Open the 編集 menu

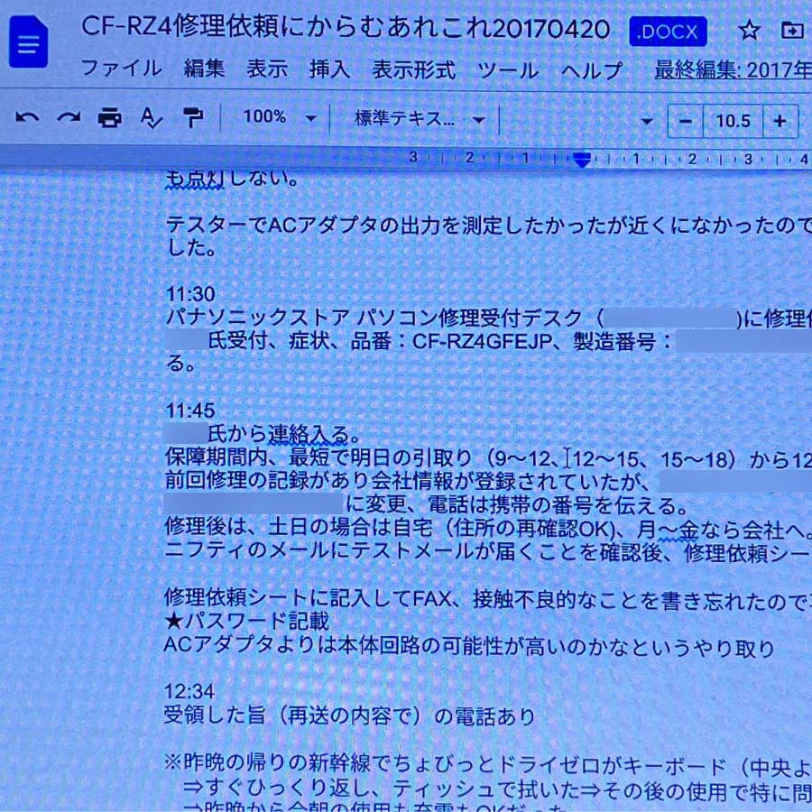click(x=204, y=69)
